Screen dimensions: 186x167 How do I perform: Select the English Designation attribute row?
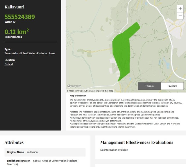45,162
